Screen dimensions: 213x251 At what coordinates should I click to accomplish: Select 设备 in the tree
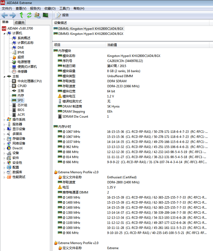pyautogui.click(x=15, y=153)
